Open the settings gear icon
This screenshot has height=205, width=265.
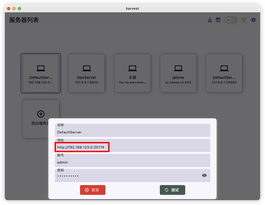coord(253,20)
